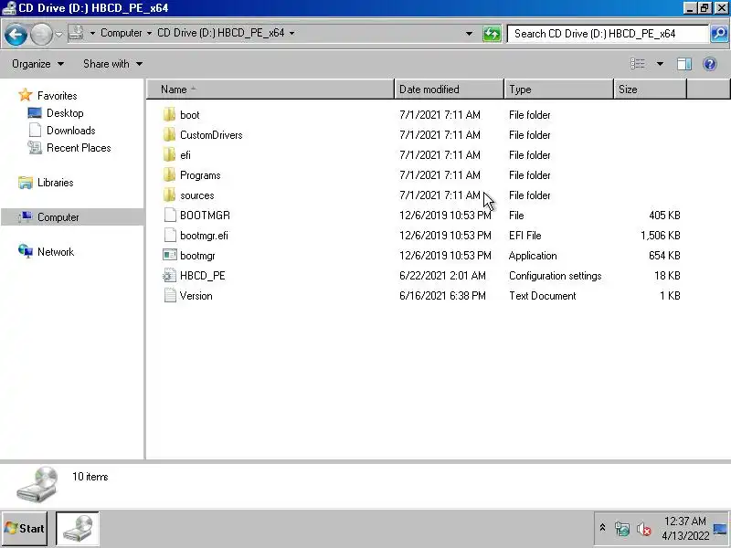
Task: Select the Computer breadcrumb in address bar
Action: tap(122, 33)
